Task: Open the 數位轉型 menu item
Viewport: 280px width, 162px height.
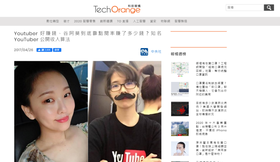Action: (52, 21)
